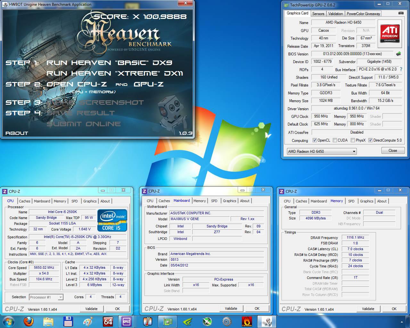The image size is (410, 328).
Task: Click Run Heaven "Xtreme" DX11
Action: [115, 73]
